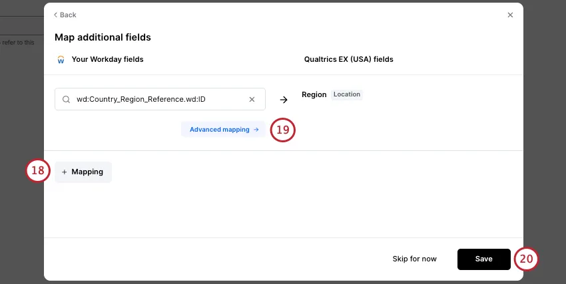This screenshot has height=284, width=566.
Task: Focus the wd:Country_Region_Reference.wd:ID input field
Action: (160, 99)
